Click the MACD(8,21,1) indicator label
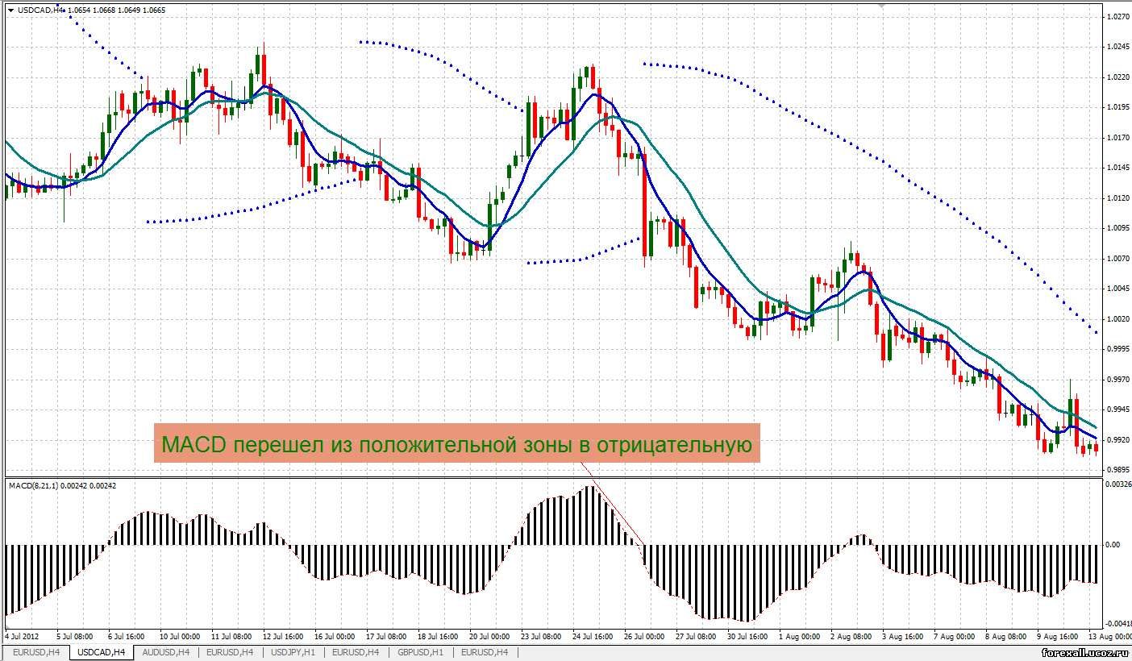 (60, 484)
